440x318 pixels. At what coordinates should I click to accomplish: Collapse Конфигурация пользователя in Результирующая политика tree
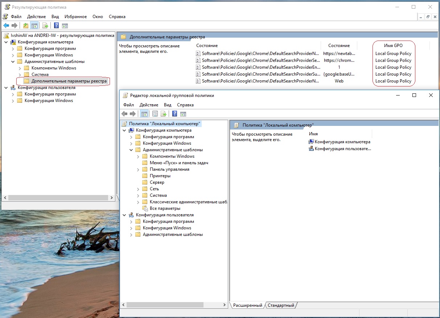coord(6,88)
